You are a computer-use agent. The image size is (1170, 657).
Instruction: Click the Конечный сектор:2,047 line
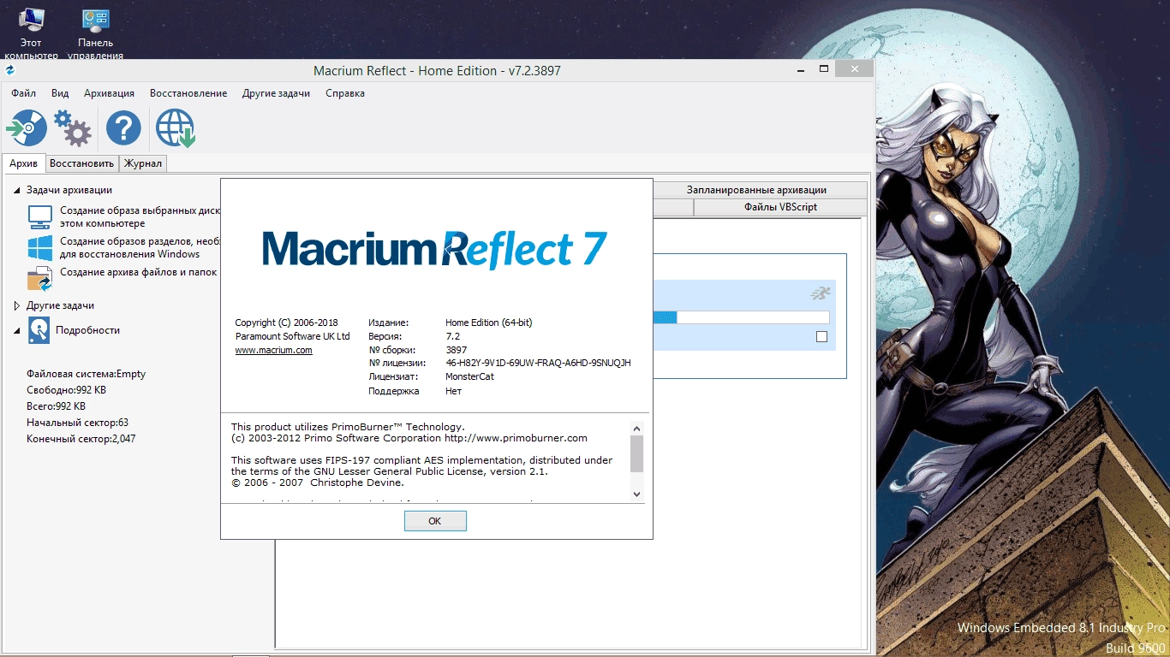(x=81, y=439)
